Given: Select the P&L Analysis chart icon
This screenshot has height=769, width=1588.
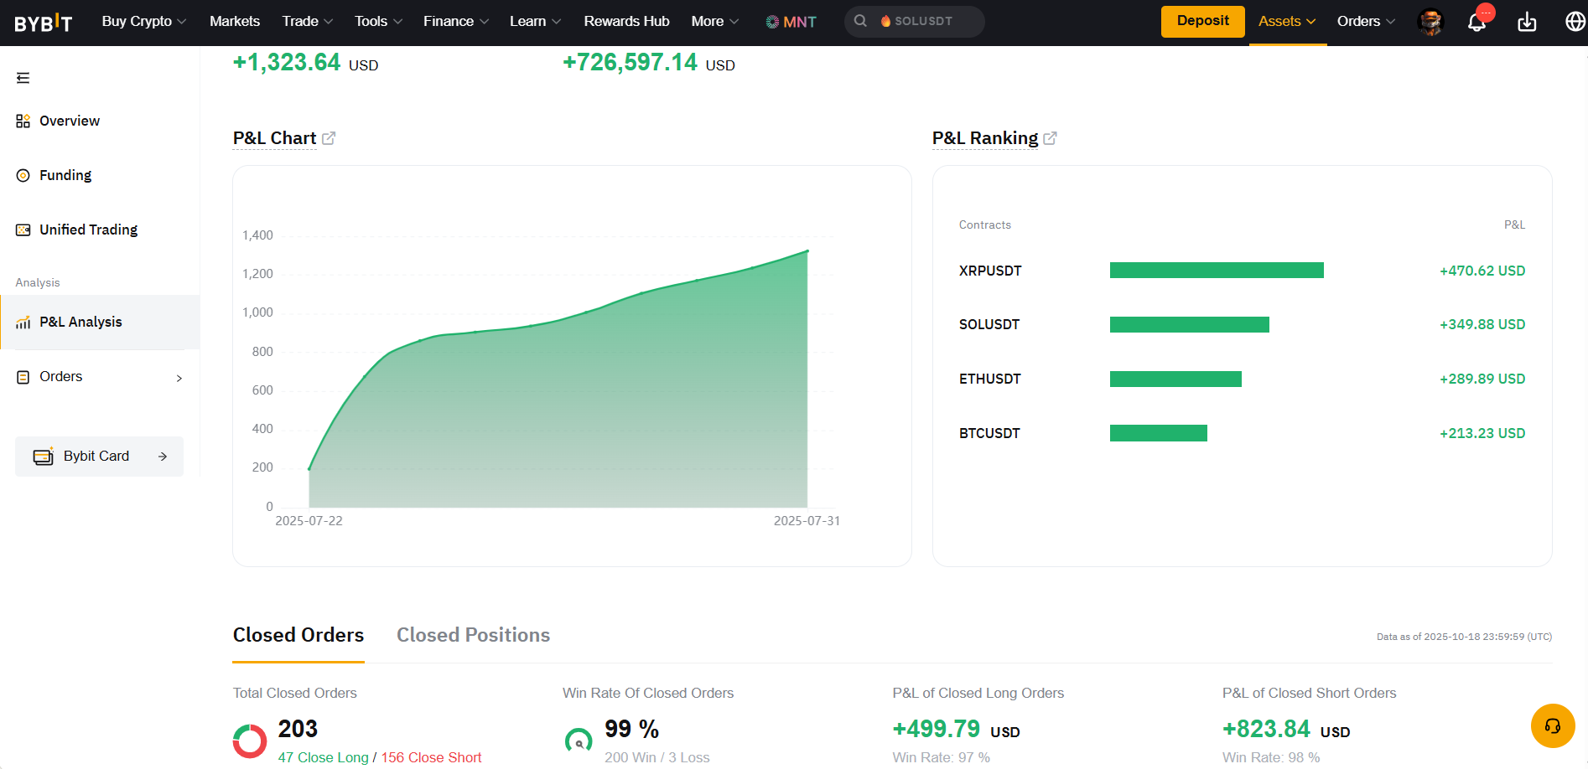Looking at the screenshot, I should click(21, 322).
